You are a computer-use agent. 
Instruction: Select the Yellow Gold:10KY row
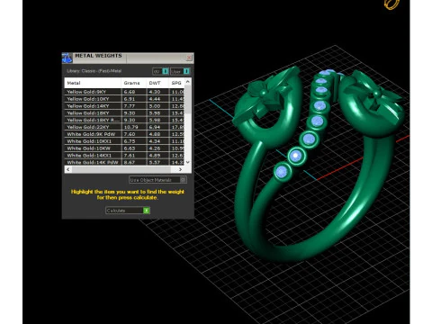[x=124, y=99]
